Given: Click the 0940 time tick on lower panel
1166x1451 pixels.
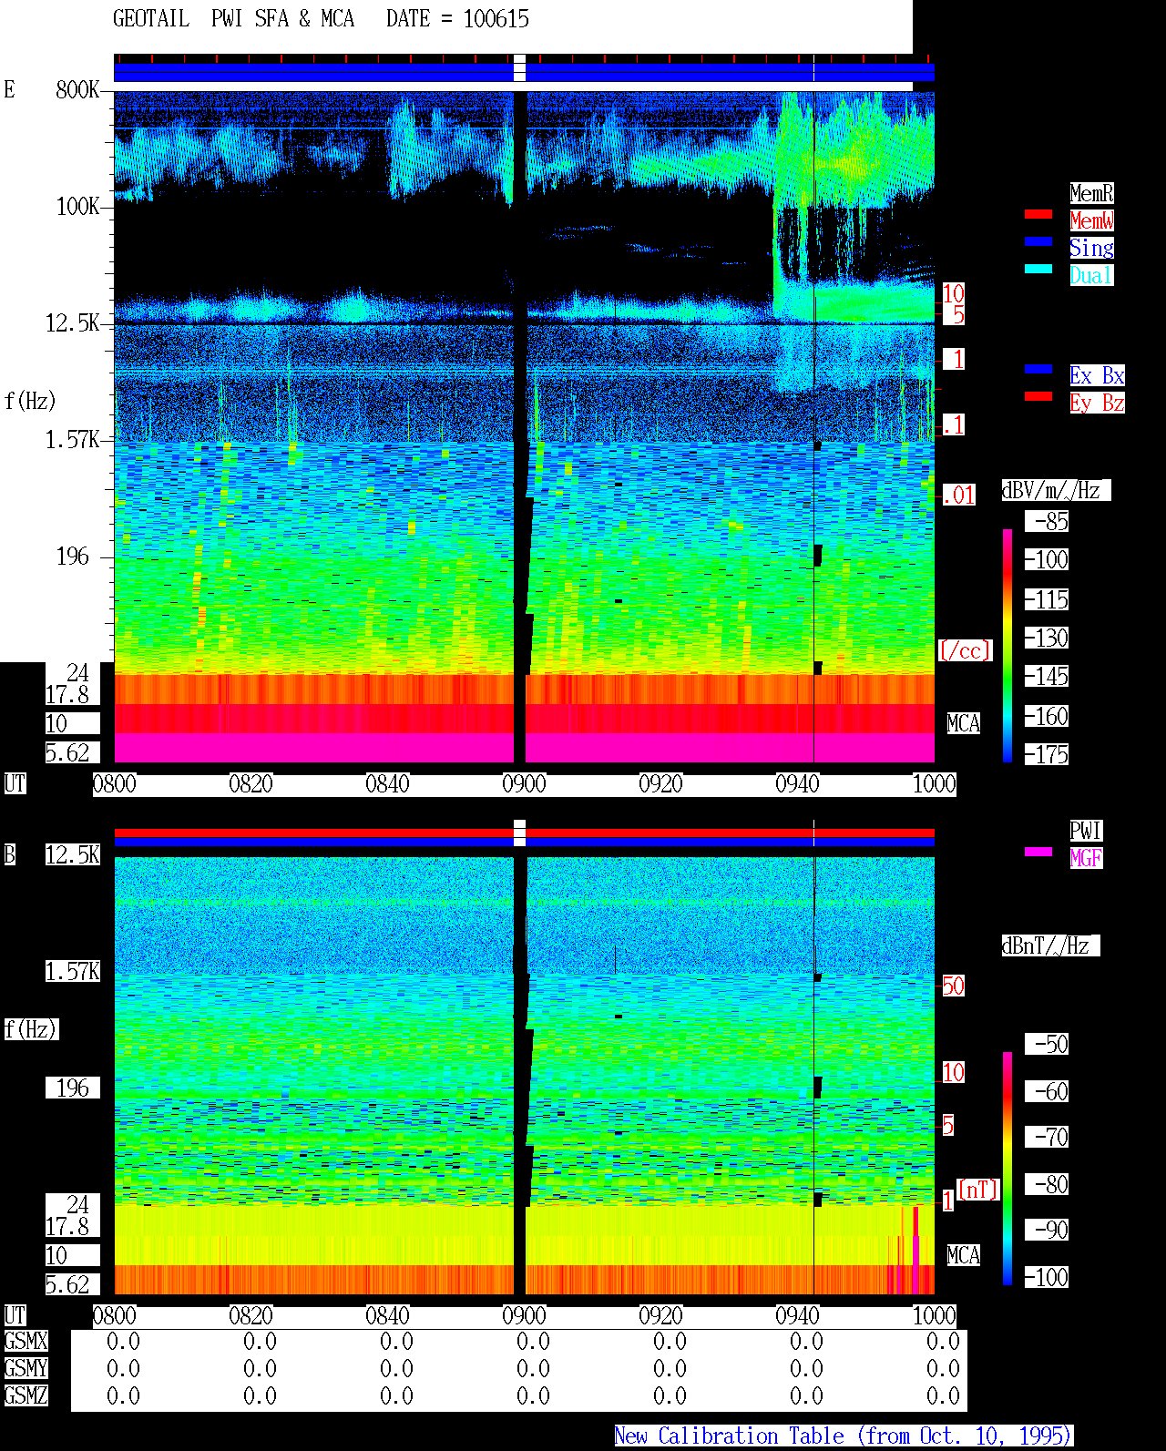Looking at the screenshot, I should coord(797,1315).
